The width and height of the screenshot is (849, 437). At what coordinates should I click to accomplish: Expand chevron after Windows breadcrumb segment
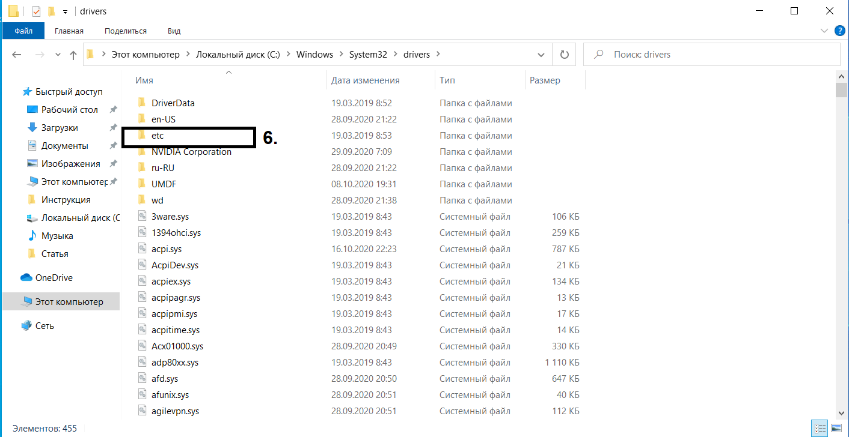click(341, 55)
